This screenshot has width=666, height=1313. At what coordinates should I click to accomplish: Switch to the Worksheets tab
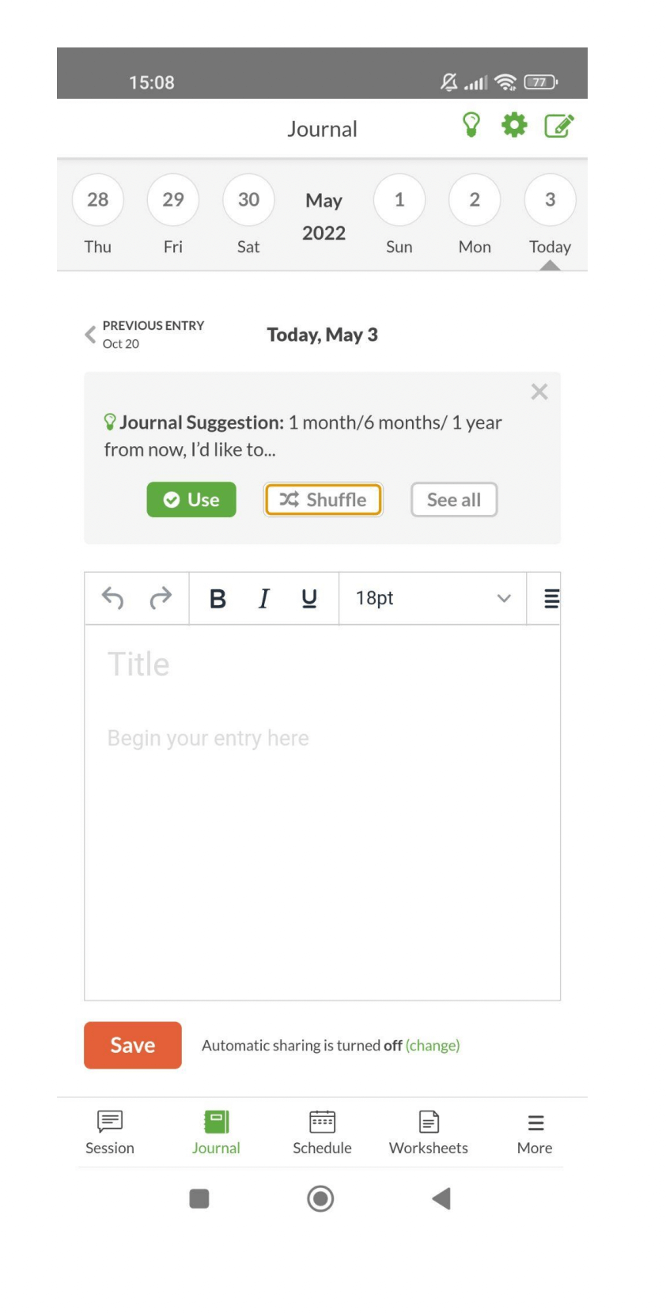[x=428, y=1131]
